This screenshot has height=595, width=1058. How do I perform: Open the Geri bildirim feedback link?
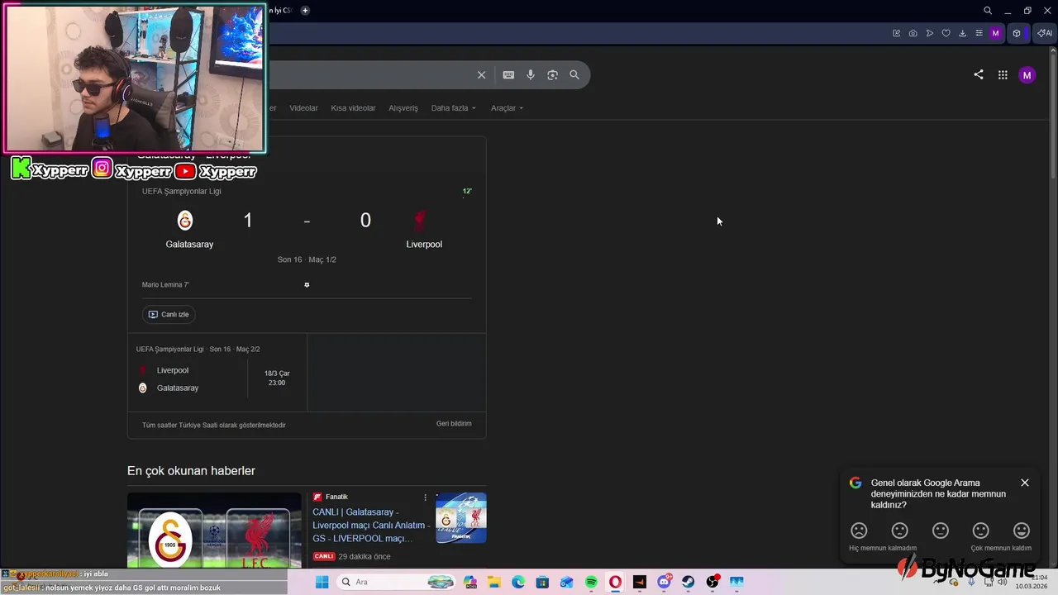point(454,424)
